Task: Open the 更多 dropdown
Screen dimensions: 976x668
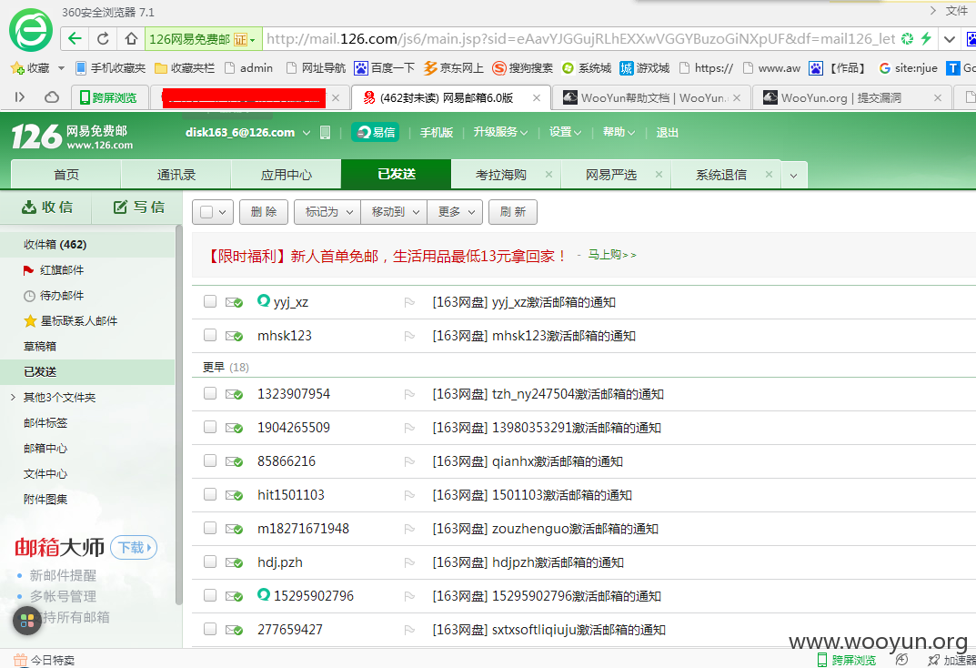Action: click(x=455, y=212)
